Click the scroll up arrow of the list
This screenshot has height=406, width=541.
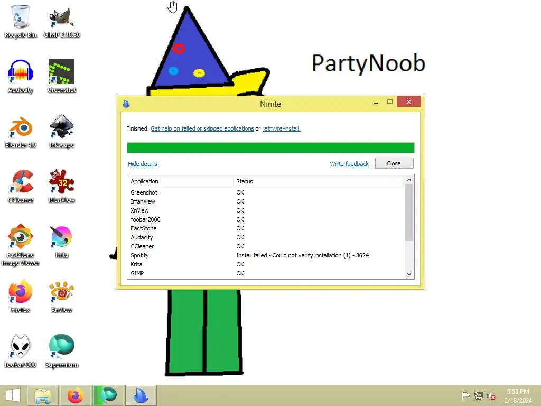[x=409, y=180]
